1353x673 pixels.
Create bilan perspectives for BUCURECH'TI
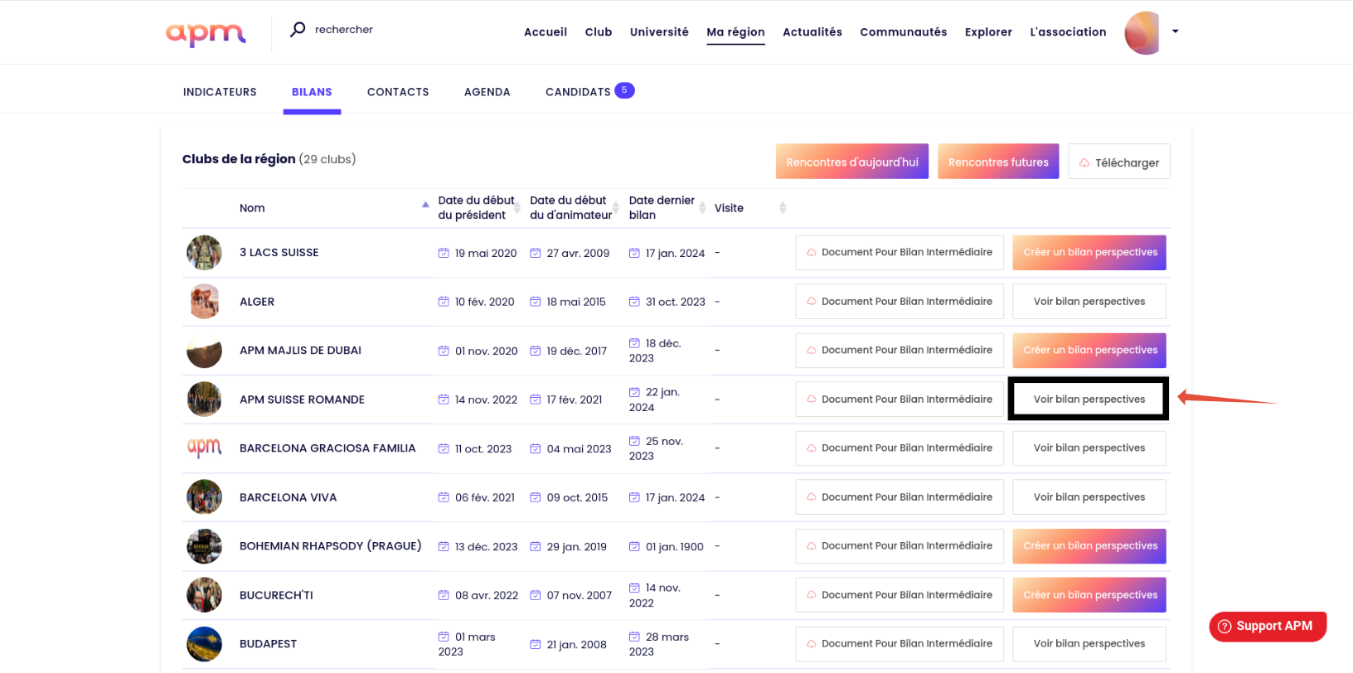click(x=1089, y=595)
